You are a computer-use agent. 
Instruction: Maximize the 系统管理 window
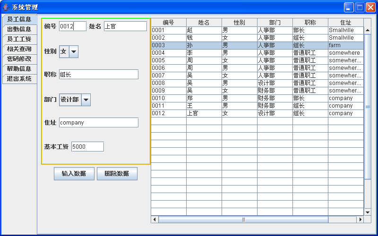[x=360, y=7]
